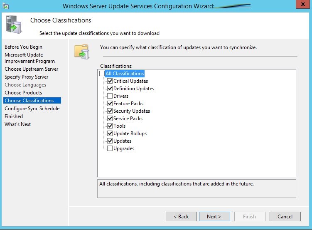Uncheck the Critical Updates checkbox

110,81
